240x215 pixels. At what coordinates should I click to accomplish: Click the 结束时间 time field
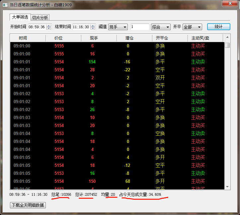81,27
